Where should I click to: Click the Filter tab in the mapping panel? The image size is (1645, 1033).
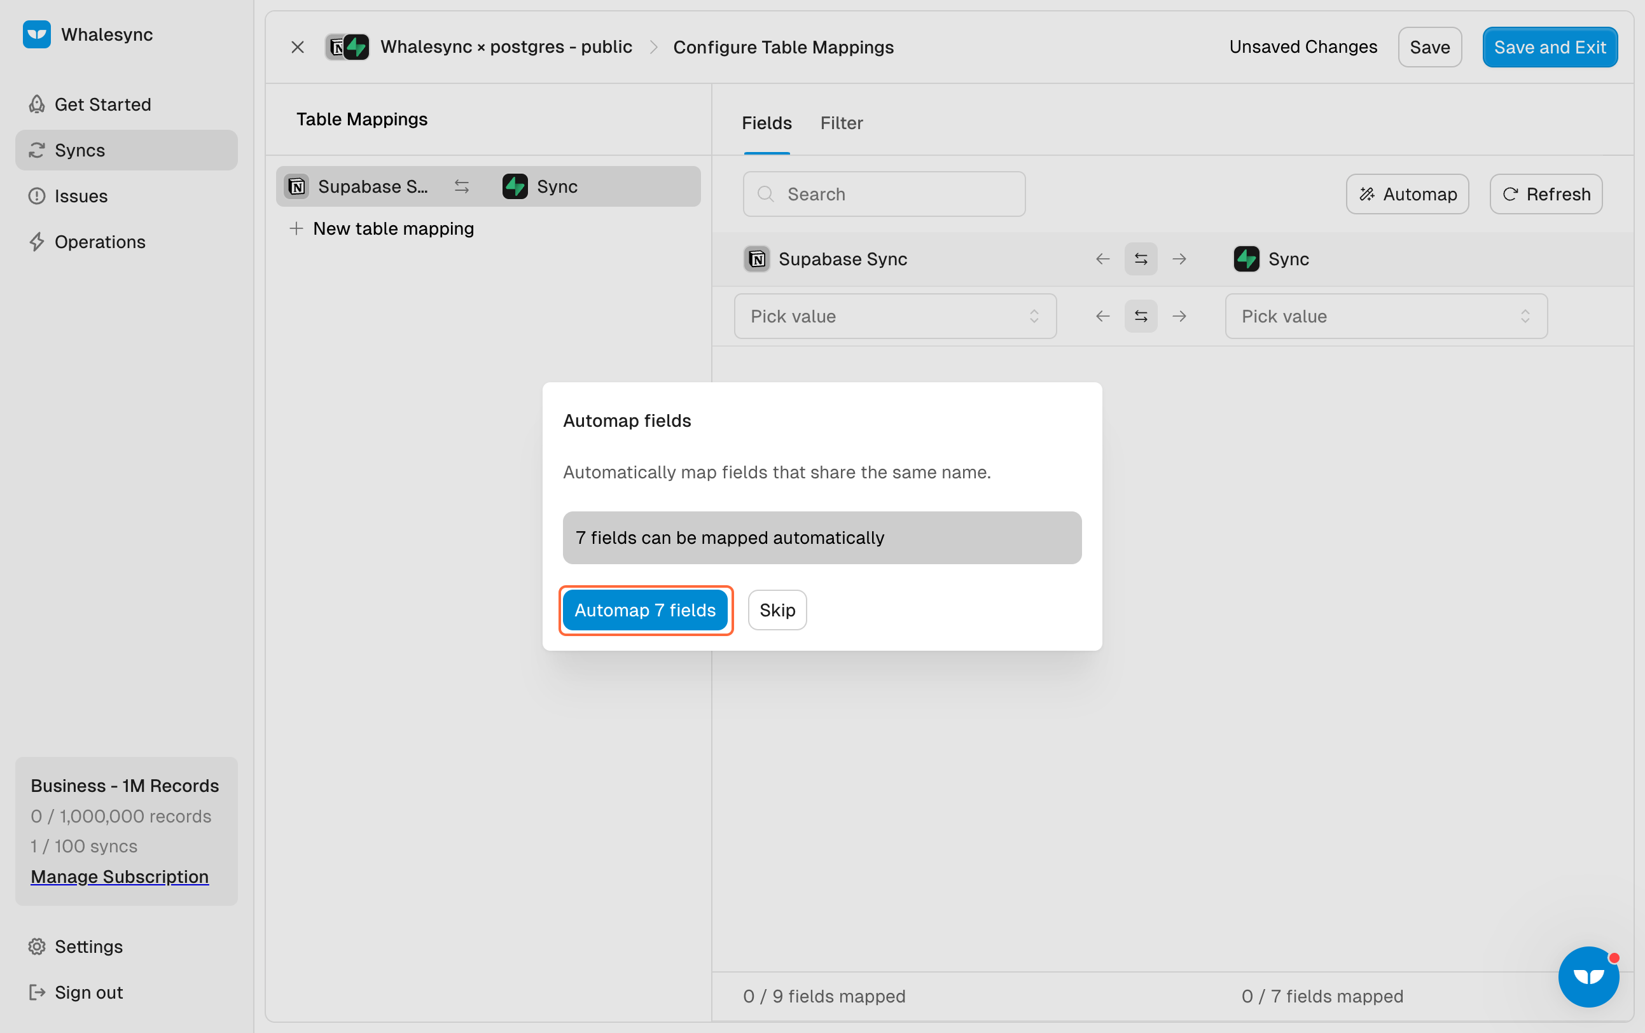842,121
